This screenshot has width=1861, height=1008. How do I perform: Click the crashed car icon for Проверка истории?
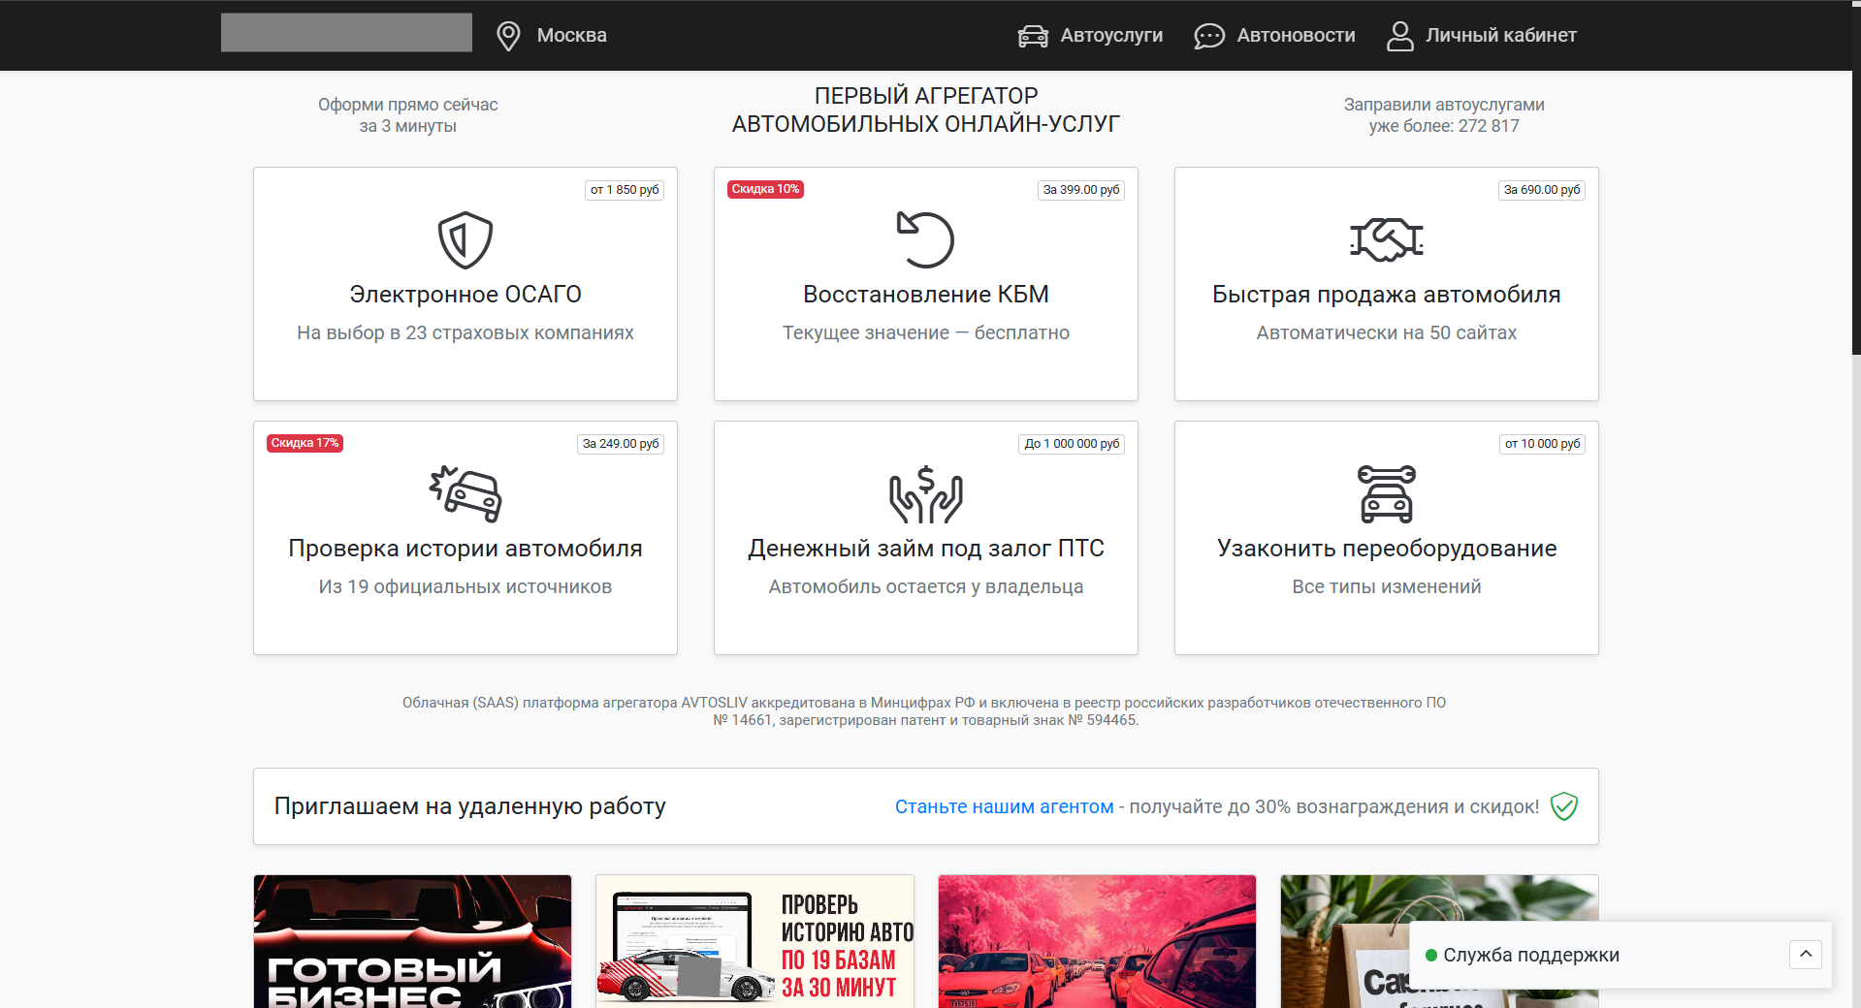click(x=465, y=493)
